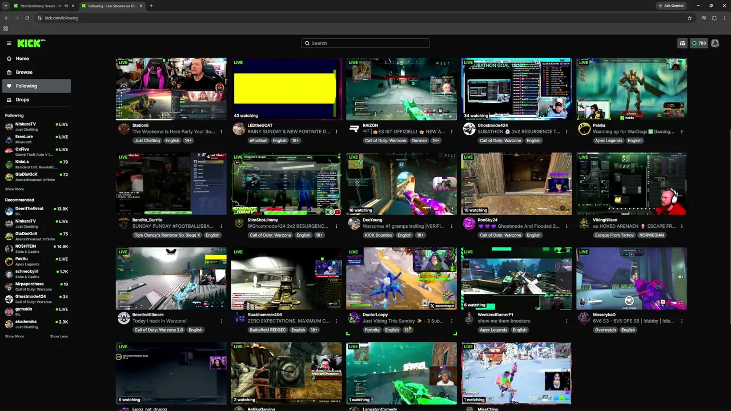Click in the Kick search field
The height and width of the screenshot is (411, 731).
coord(365,43)
